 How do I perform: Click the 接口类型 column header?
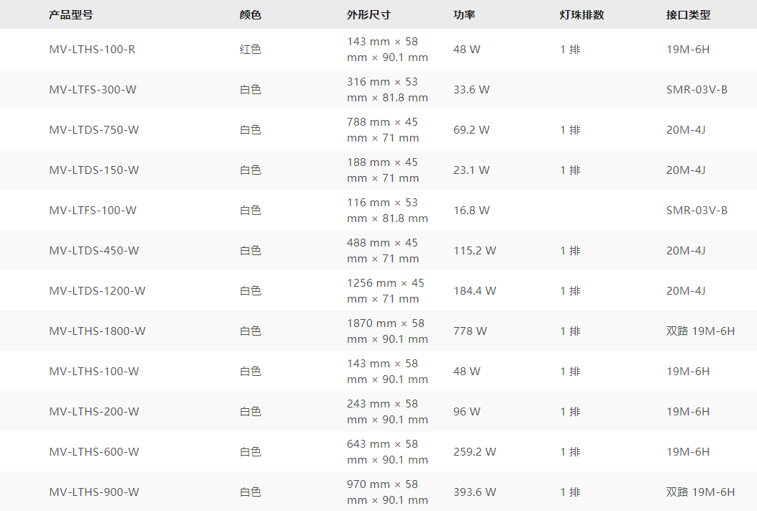(688, 14)
